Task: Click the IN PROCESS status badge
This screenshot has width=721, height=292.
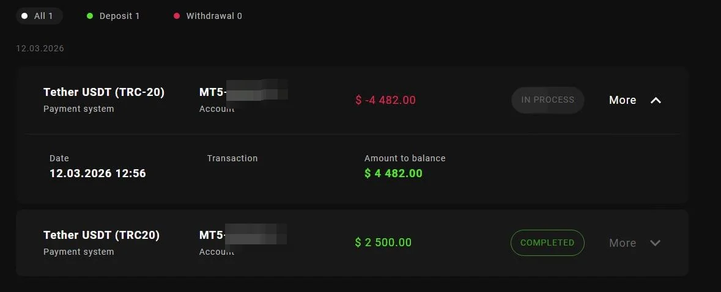Action: [547, 100]
